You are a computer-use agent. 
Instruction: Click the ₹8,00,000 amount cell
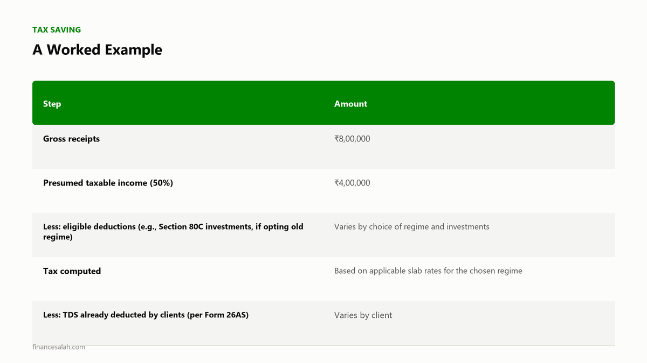click(352, 139)
